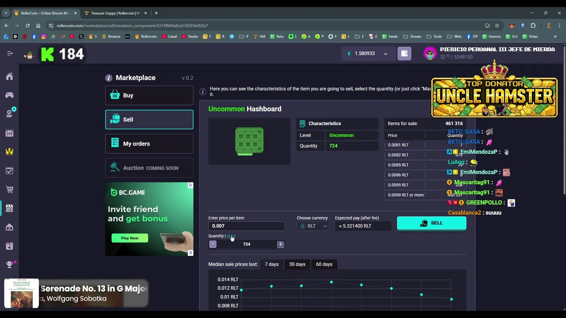Screen dimensions: 566x318
Task: Switch to the 60 days median price tab
Action: coord(324,264)
